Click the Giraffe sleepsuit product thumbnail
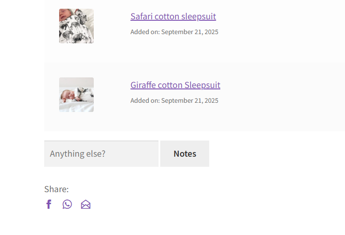 pyautogui.click(x=76, y=94)
